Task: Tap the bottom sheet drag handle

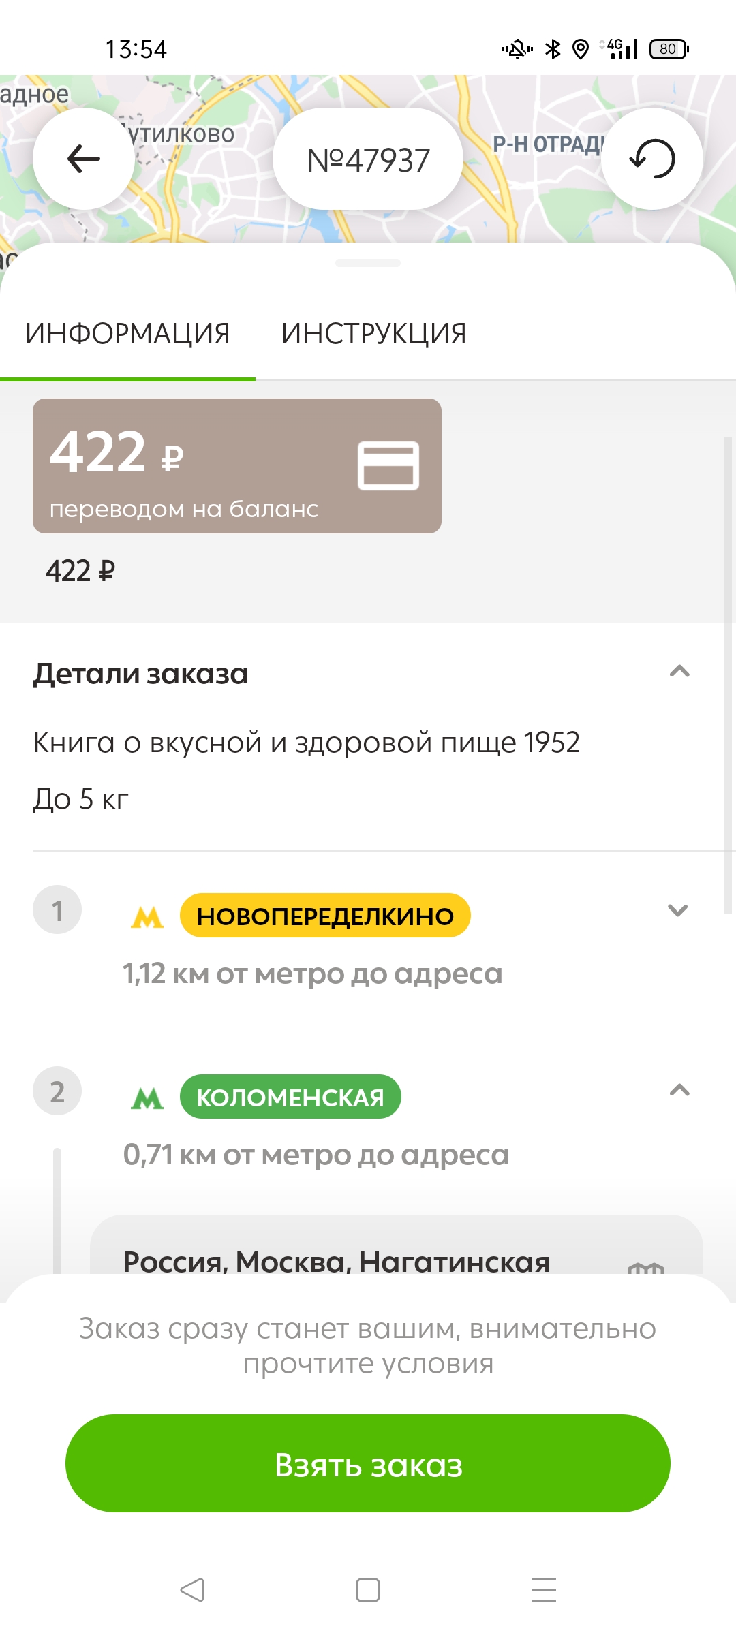Action: (368, 263)
